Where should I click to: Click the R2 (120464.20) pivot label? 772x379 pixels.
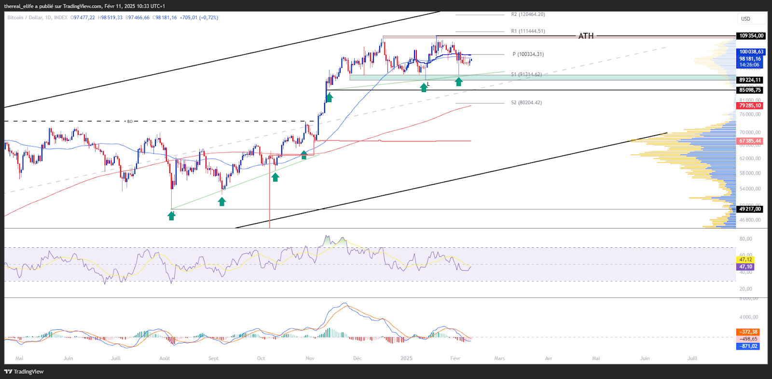pyautogui.click(x=528, y=14)
